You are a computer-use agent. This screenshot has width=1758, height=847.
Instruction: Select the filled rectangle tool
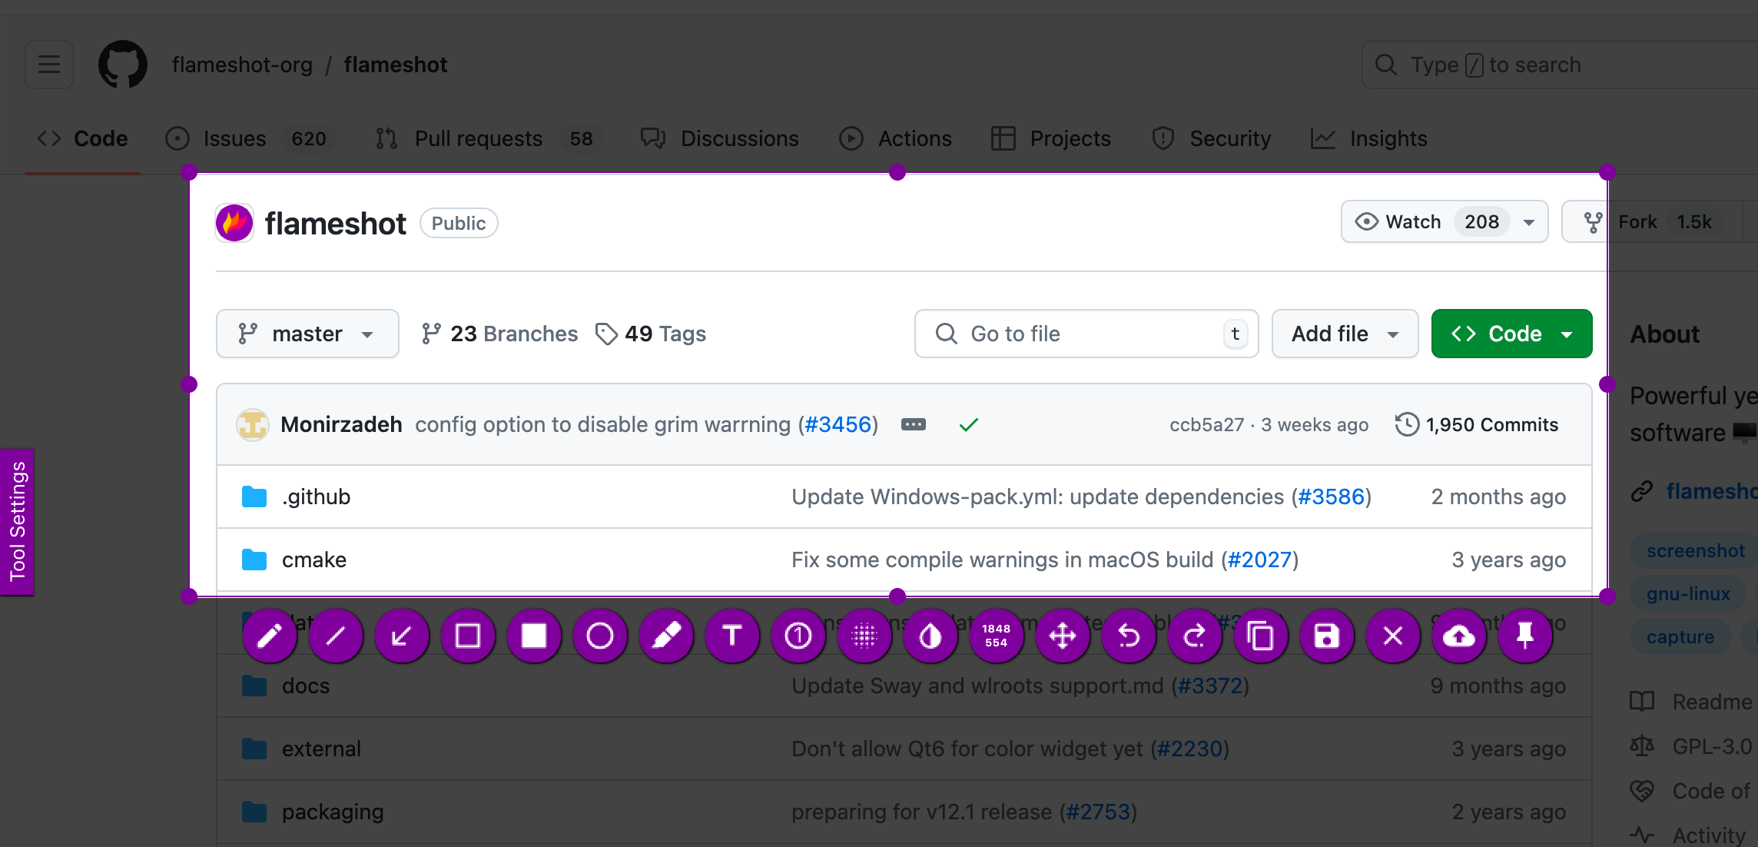[x=534, y=636]
